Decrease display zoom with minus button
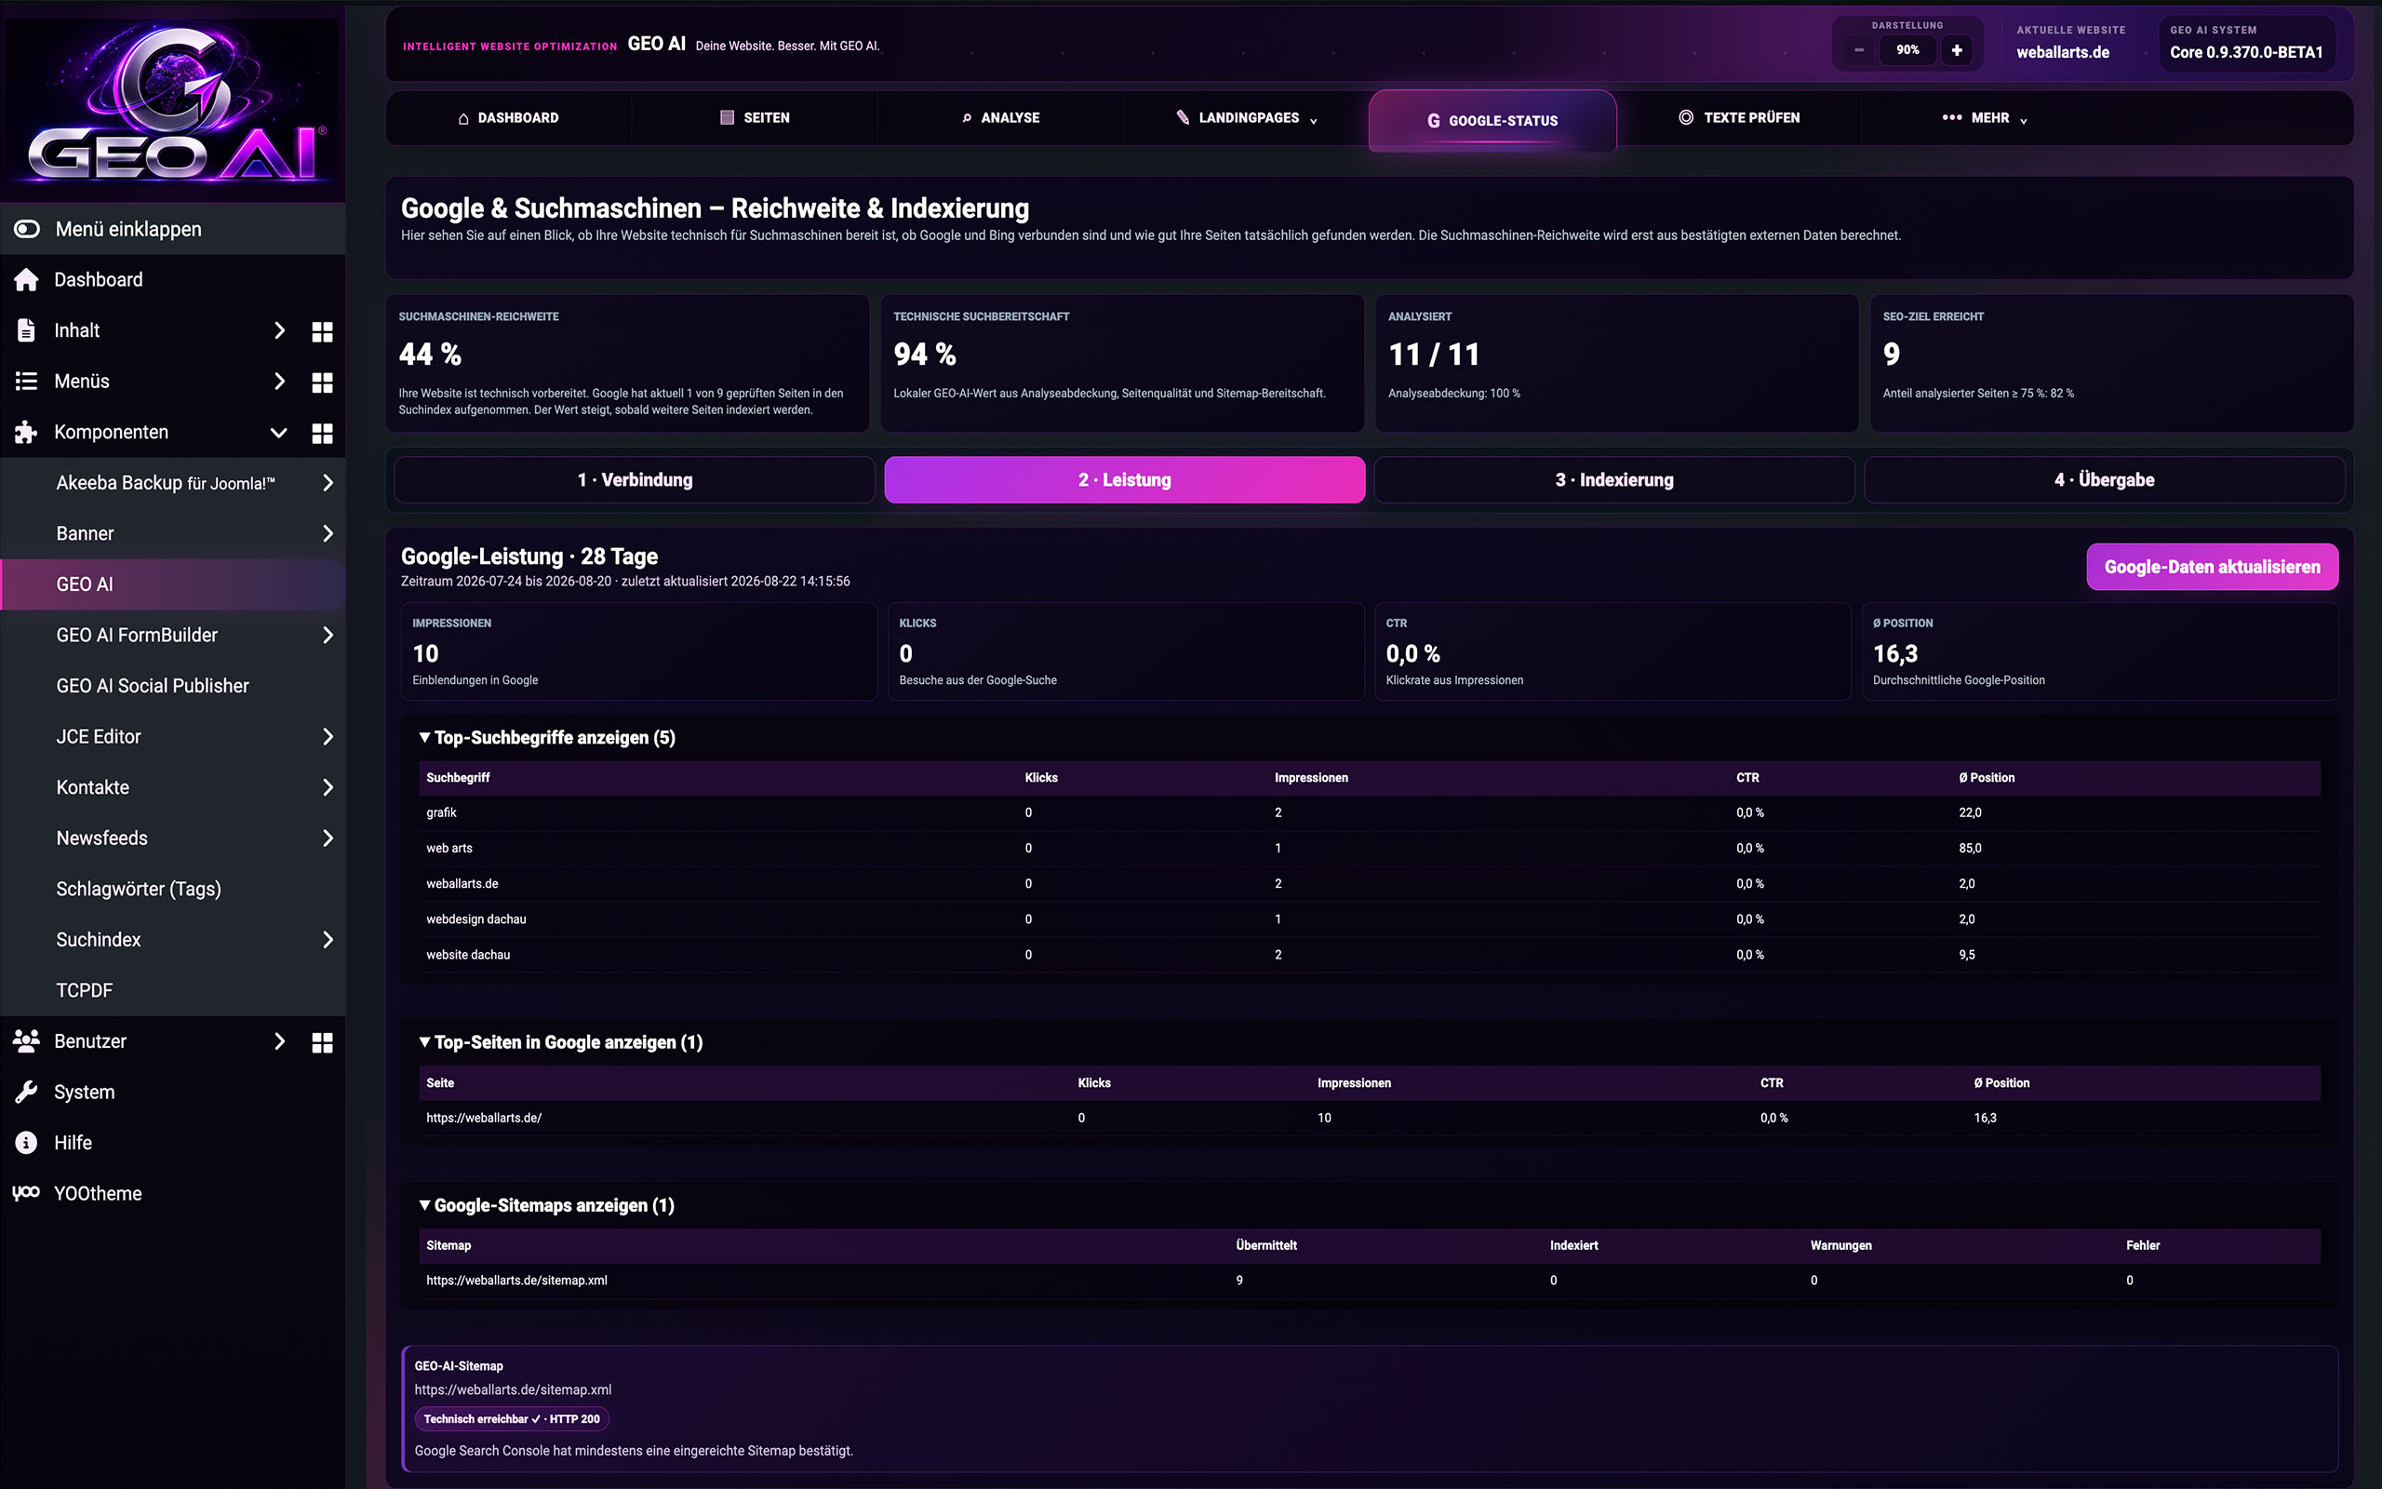This screenshot has height=1489, width=2382. [x=1858, y=50]
